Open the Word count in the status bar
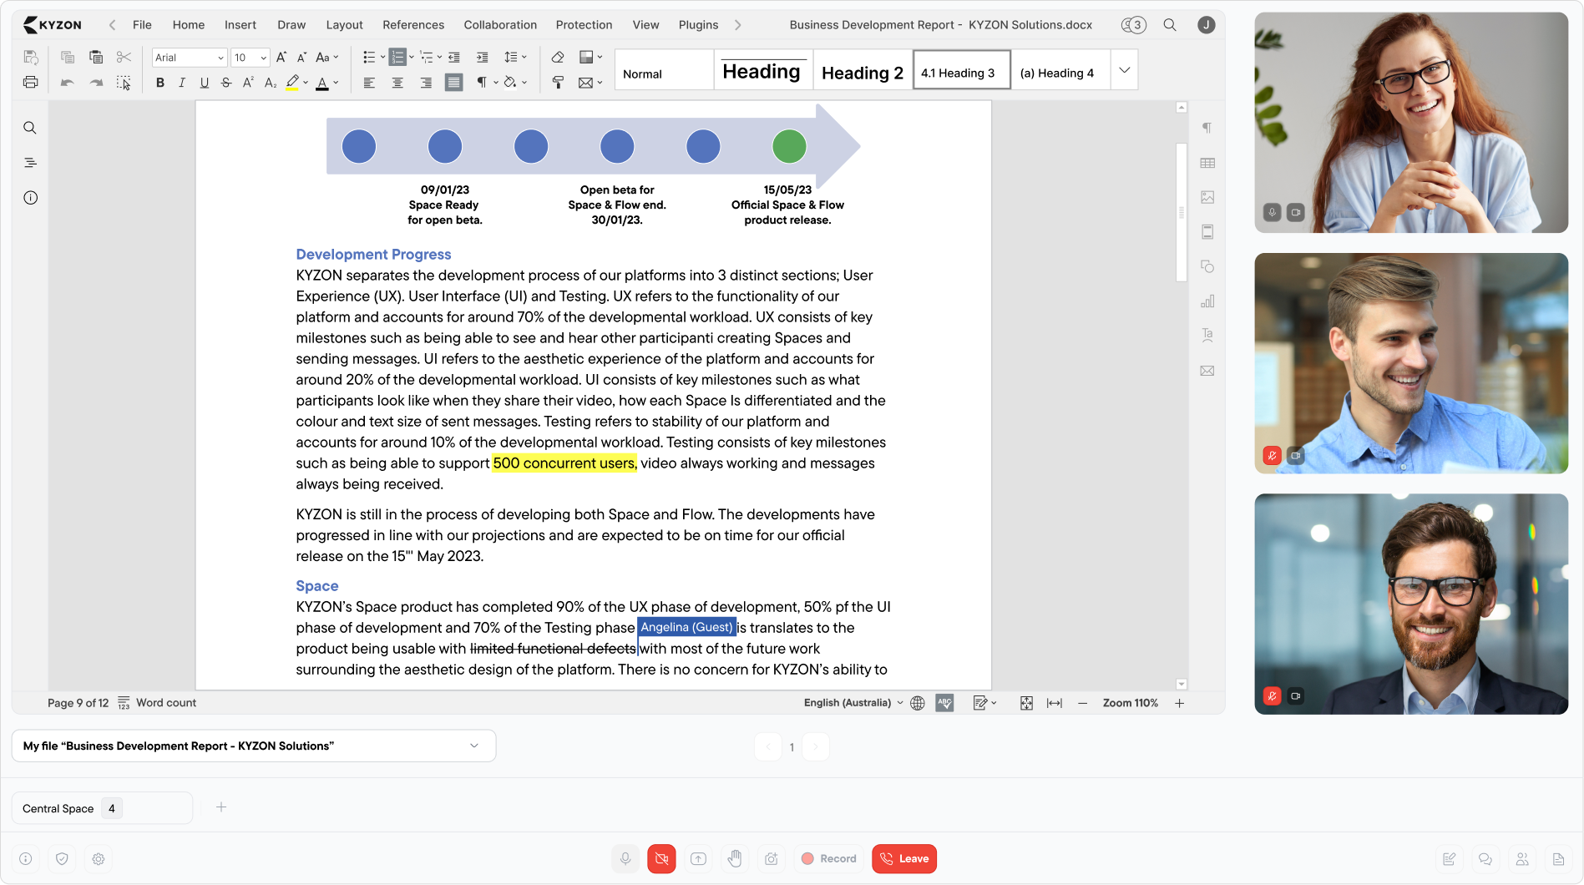The image size is (1584, 885). coord(157,703)
